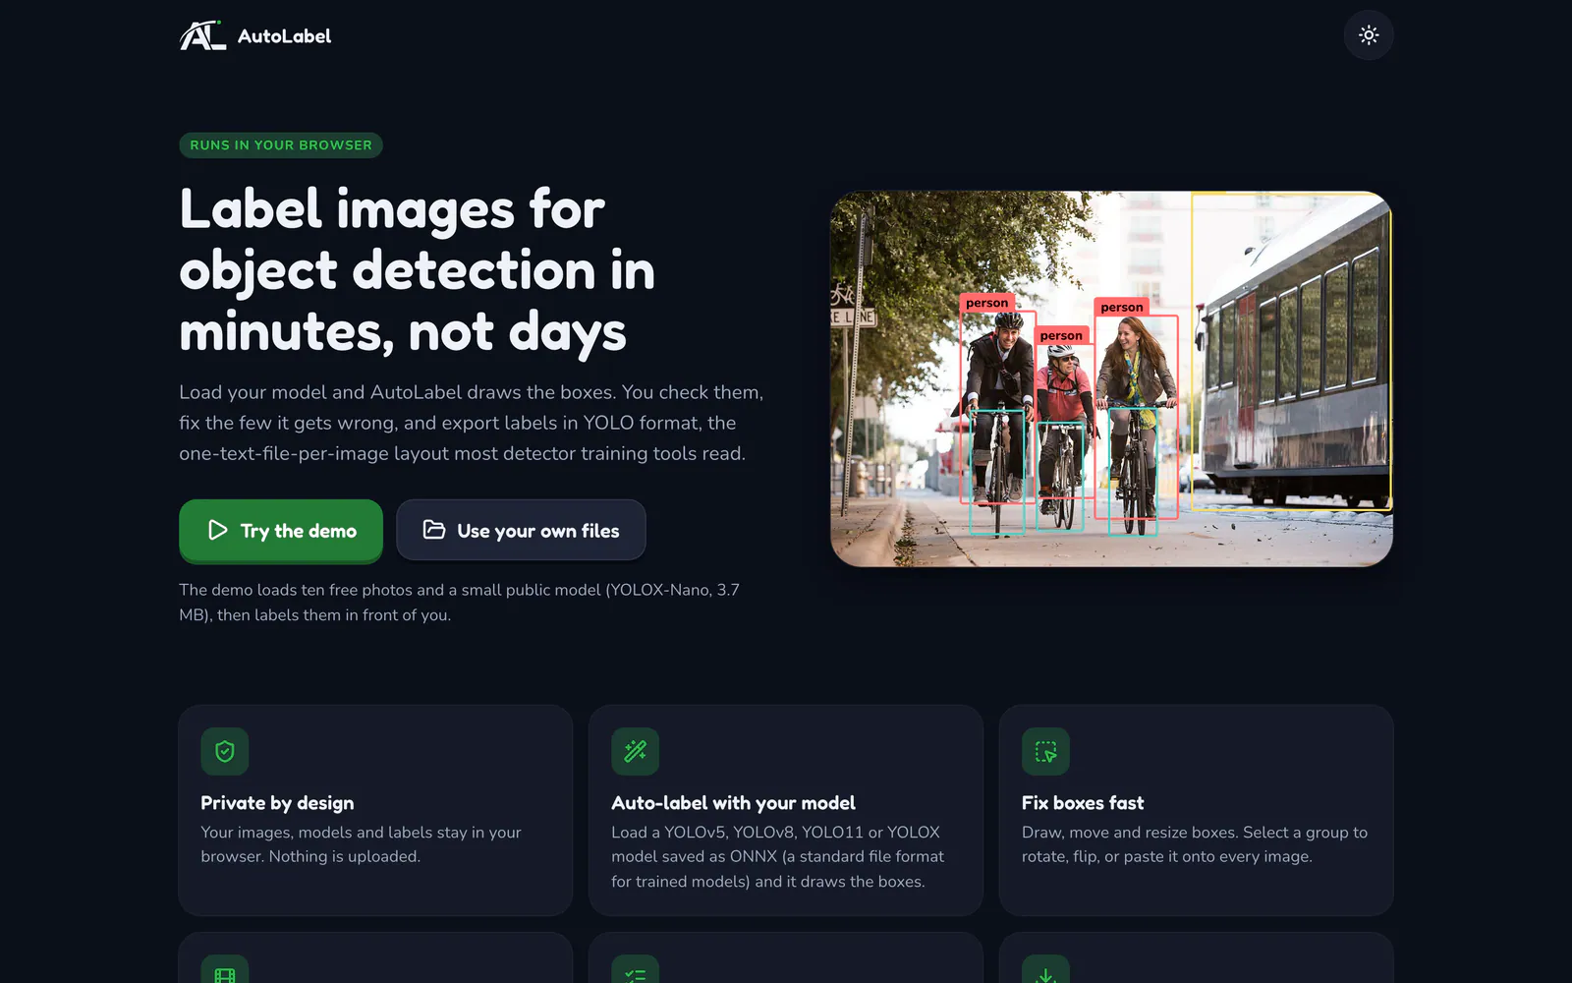Click the note about YOLOX-Nano demo model
This screenshot has height=983, width=1572.
(459, 603)
